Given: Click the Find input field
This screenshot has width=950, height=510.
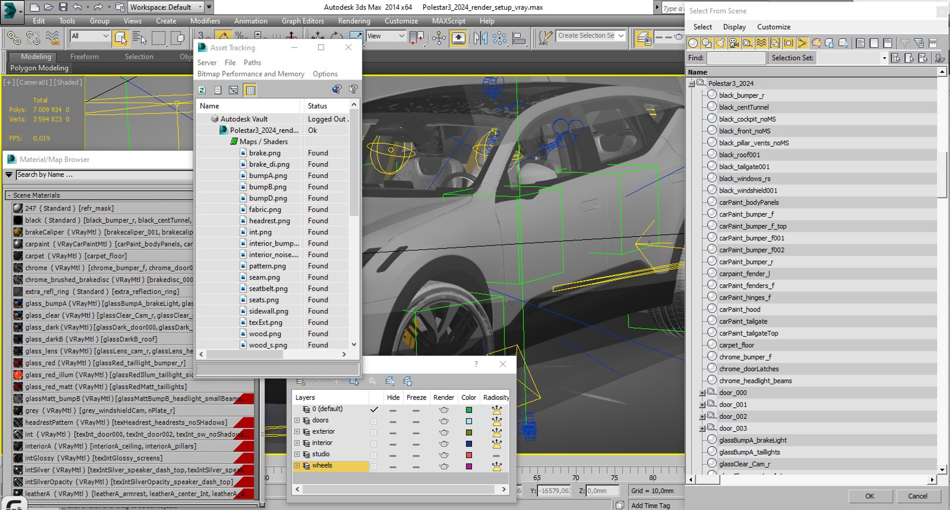Looking at the screenshot, I should tap(736, 58).
